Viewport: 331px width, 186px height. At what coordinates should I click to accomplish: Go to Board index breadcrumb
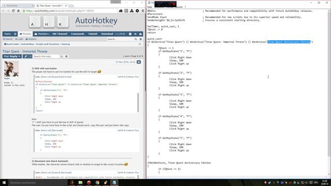tap(11, 44)
